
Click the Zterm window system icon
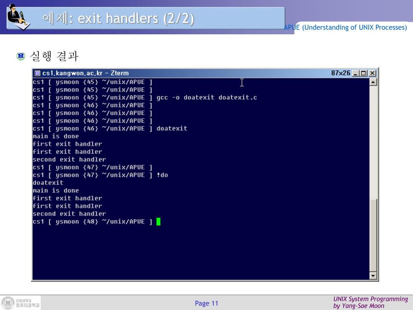point(38,73)
